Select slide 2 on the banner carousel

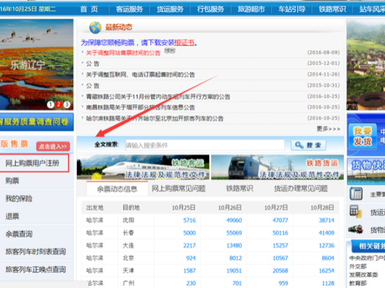point(58,105)
